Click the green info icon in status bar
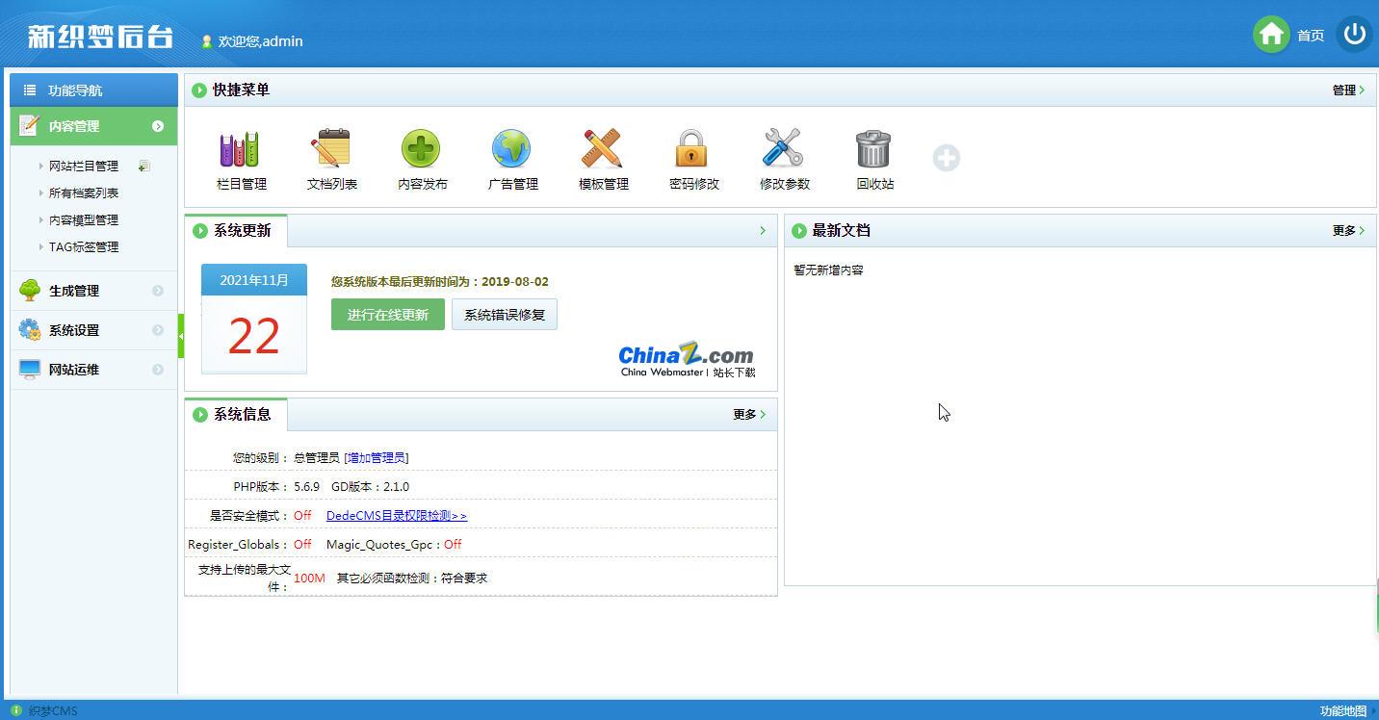The image size is (1379, 720). point(16,710)
